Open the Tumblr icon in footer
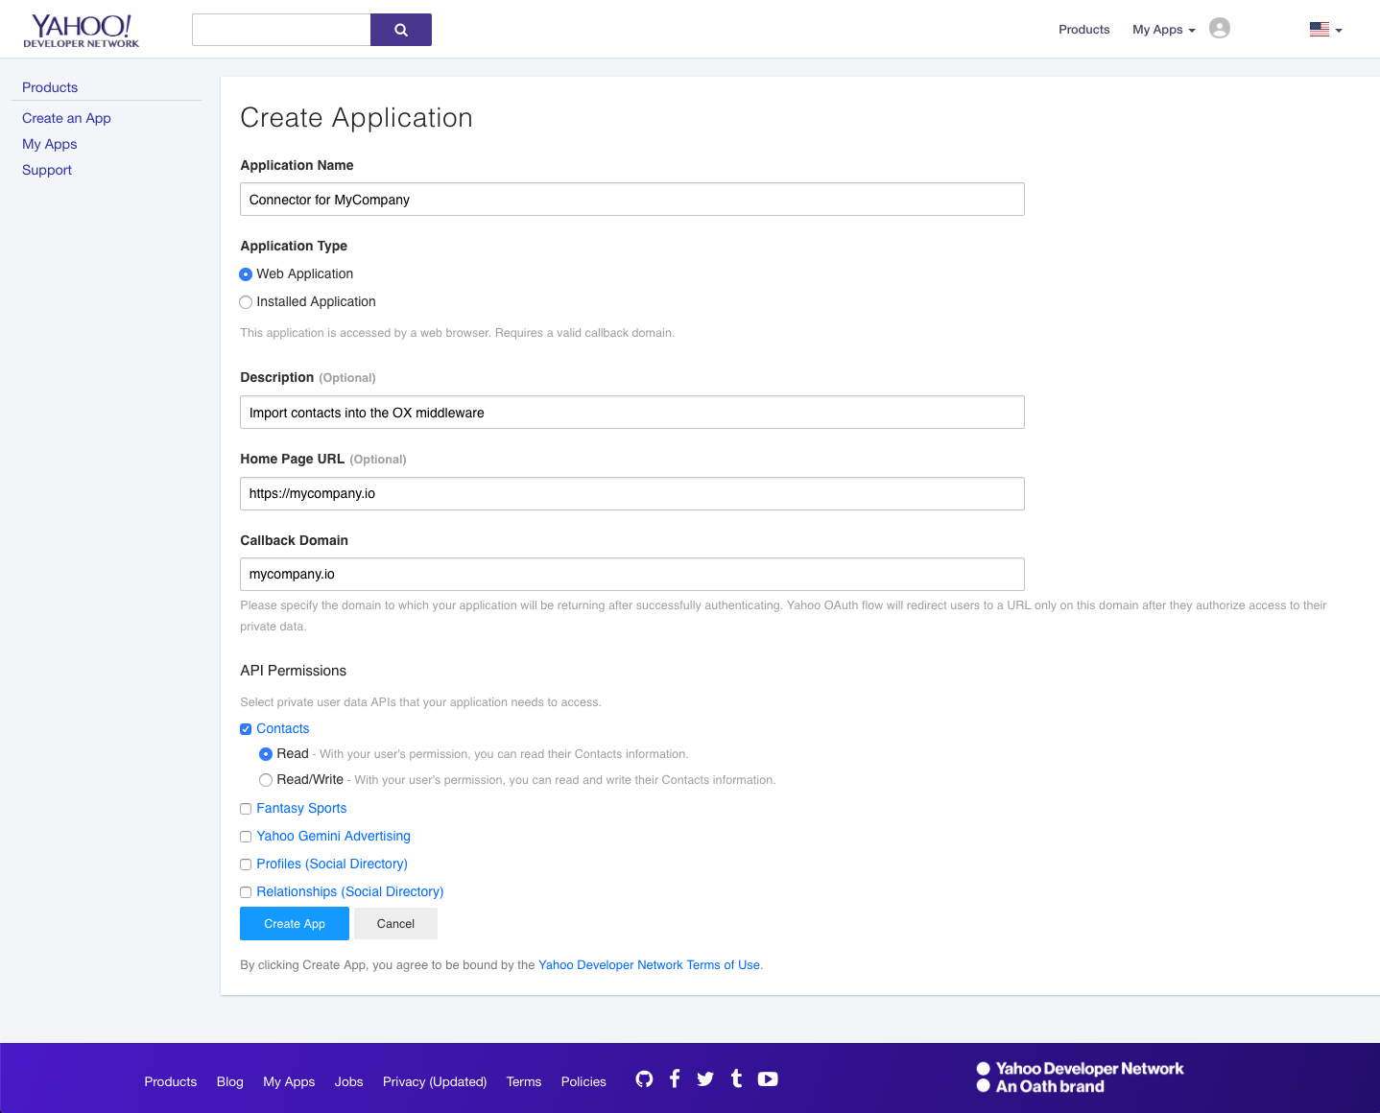 click(x=736, y=1079)
